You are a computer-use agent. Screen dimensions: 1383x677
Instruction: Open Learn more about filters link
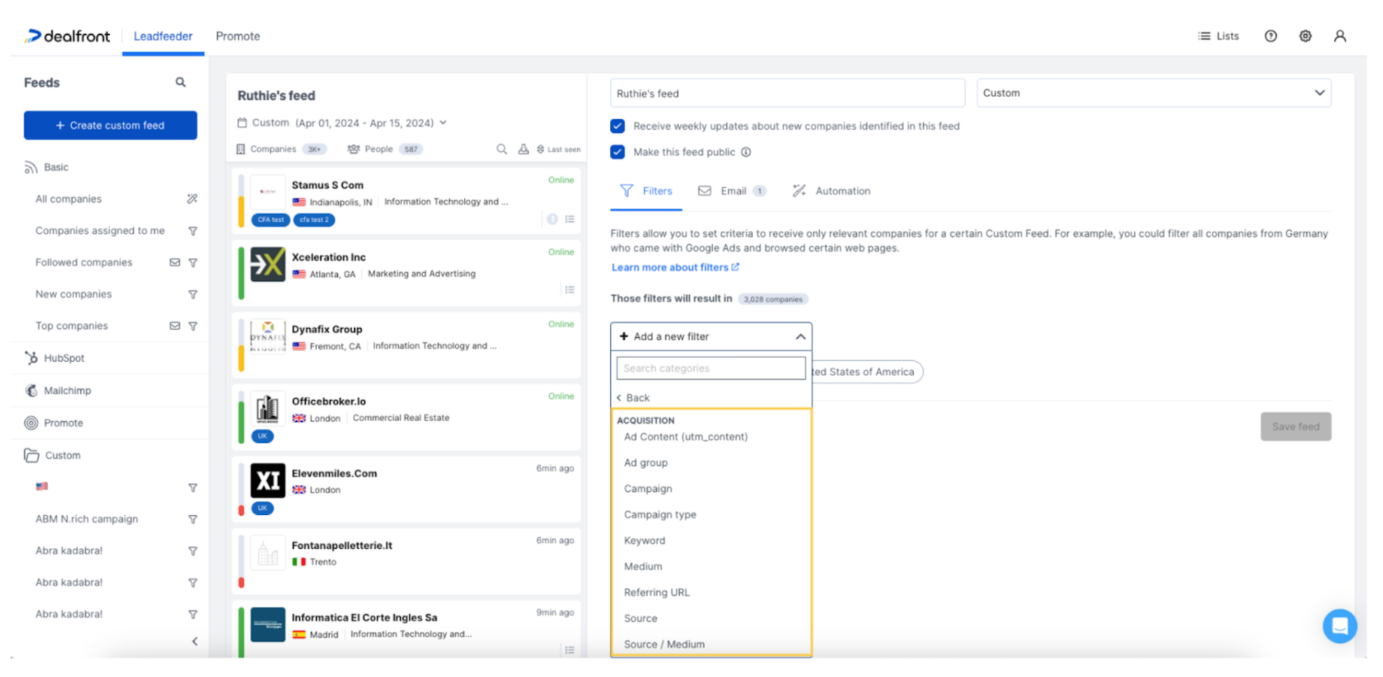(x=675, y=267)
